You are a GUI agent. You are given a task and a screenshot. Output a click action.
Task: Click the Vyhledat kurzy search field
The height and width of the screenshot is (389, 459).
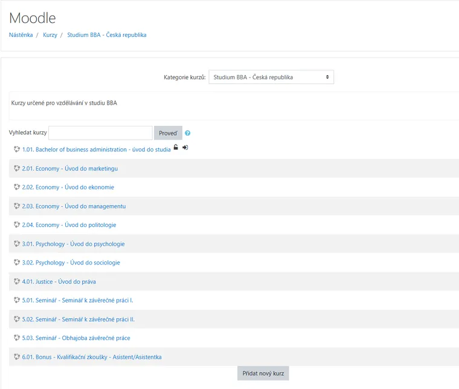click(100, 133)
